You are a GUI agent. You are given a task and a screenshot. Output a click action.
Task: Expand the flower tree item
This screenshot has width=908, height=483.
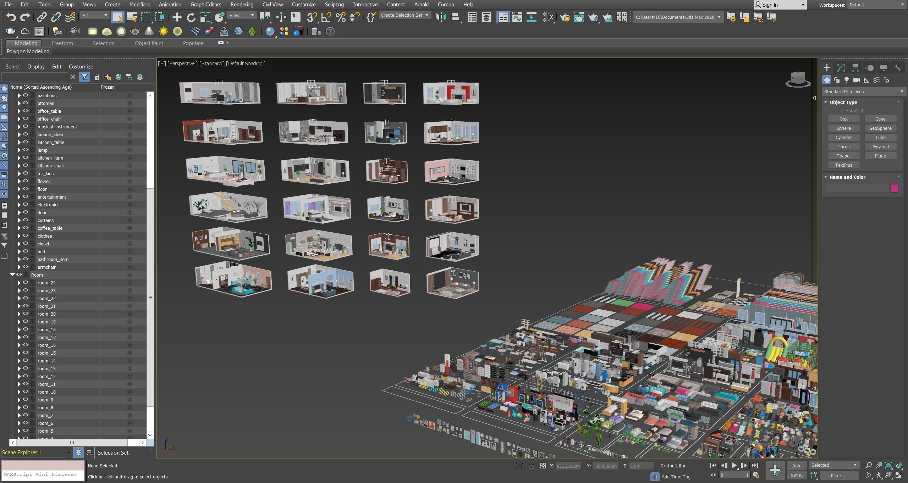19,181
